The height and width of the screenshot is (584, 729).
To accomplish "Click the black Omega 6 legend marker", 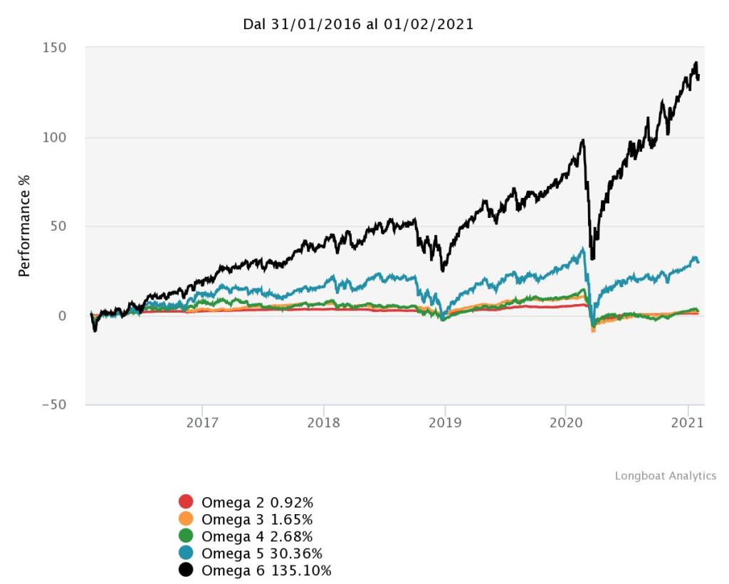I will coord(187,570).
